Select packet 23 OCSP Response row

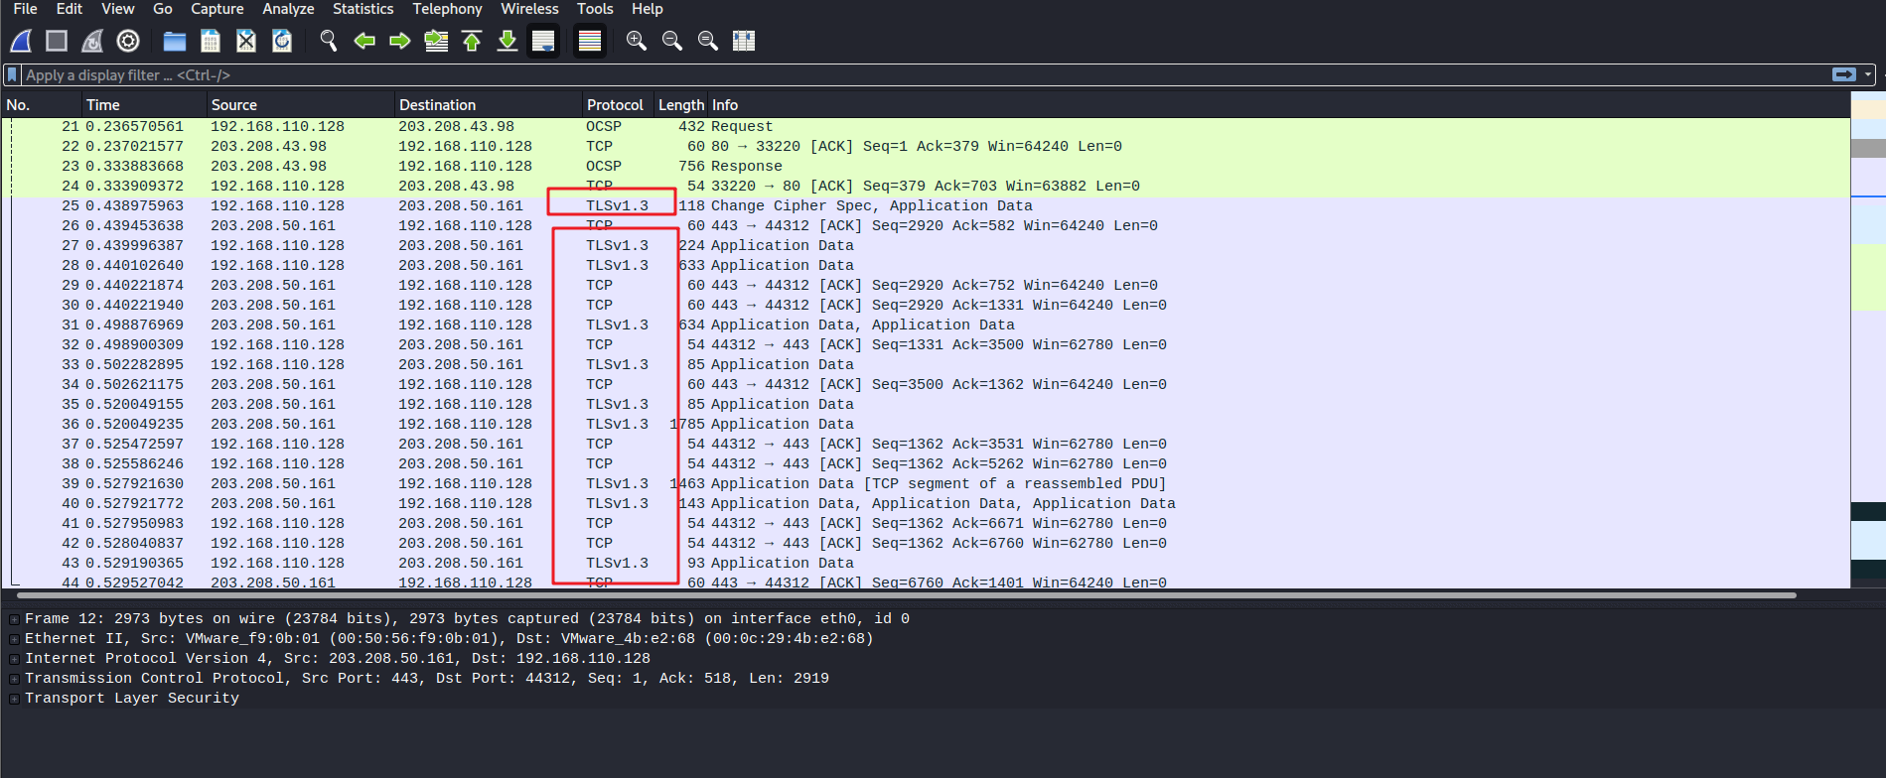[926, 167]
